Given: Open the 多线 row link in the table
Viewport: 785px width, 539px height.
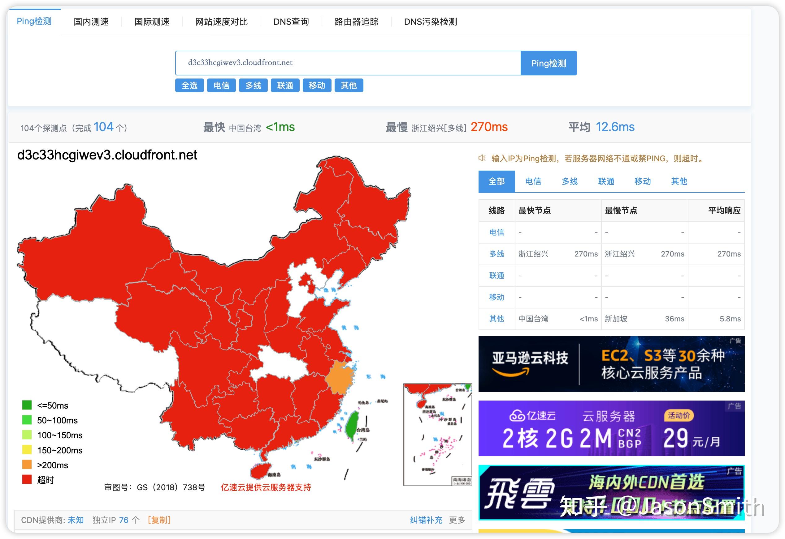Looking at the screenshot, I should tap(497, 254).
